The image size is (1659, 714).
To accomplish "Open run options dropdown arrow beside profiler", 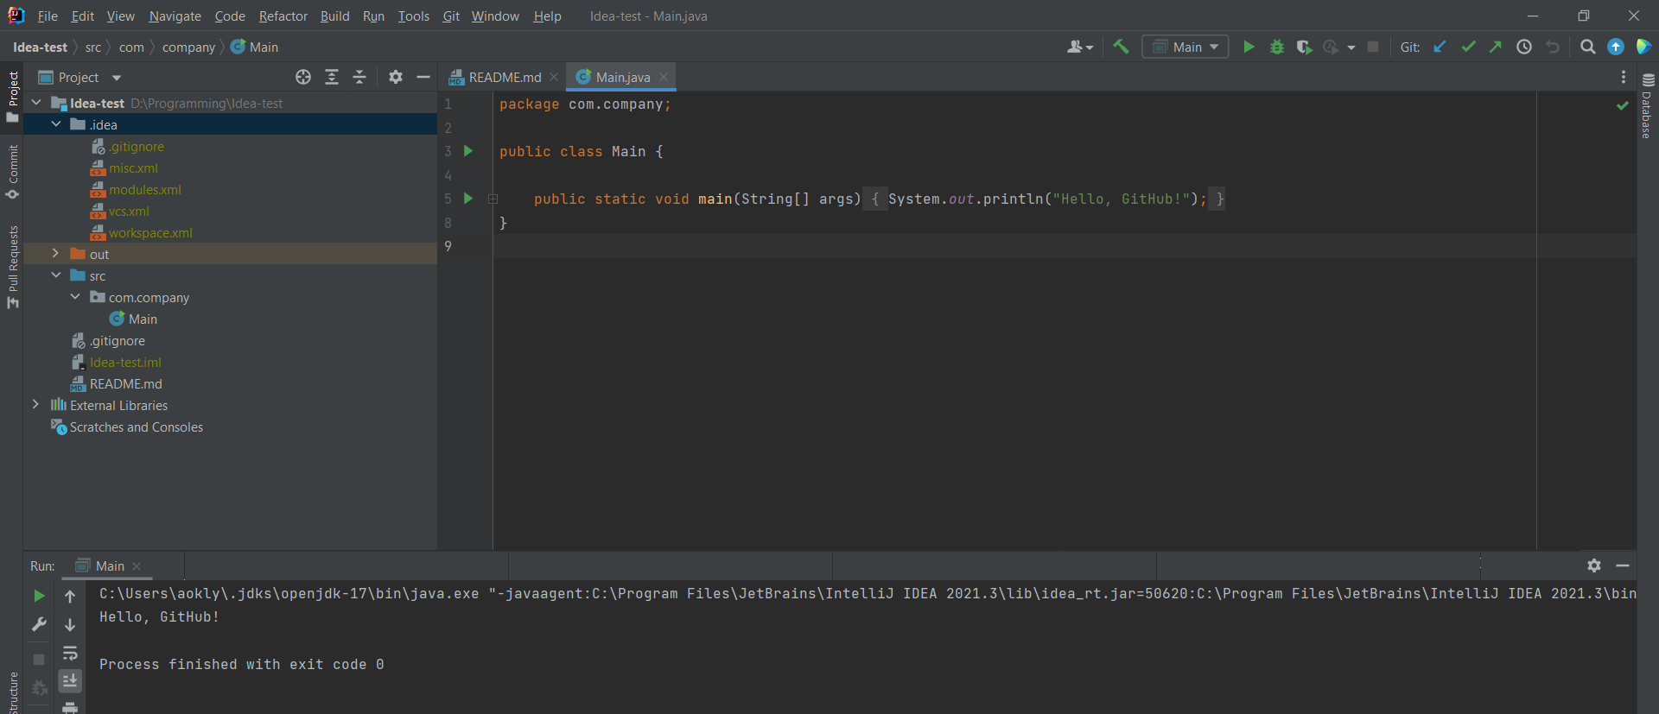I will pos(1351,47).
